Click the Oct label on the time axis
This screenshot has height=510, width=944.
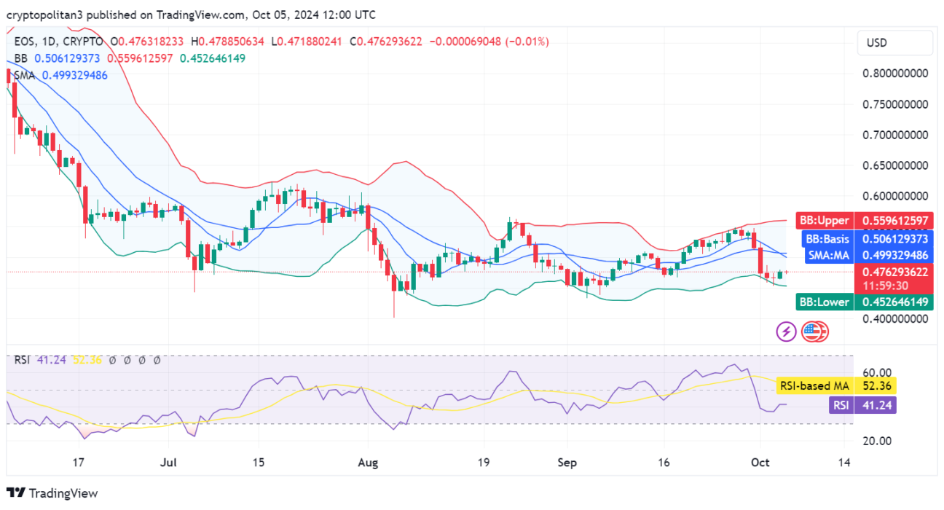760,462
